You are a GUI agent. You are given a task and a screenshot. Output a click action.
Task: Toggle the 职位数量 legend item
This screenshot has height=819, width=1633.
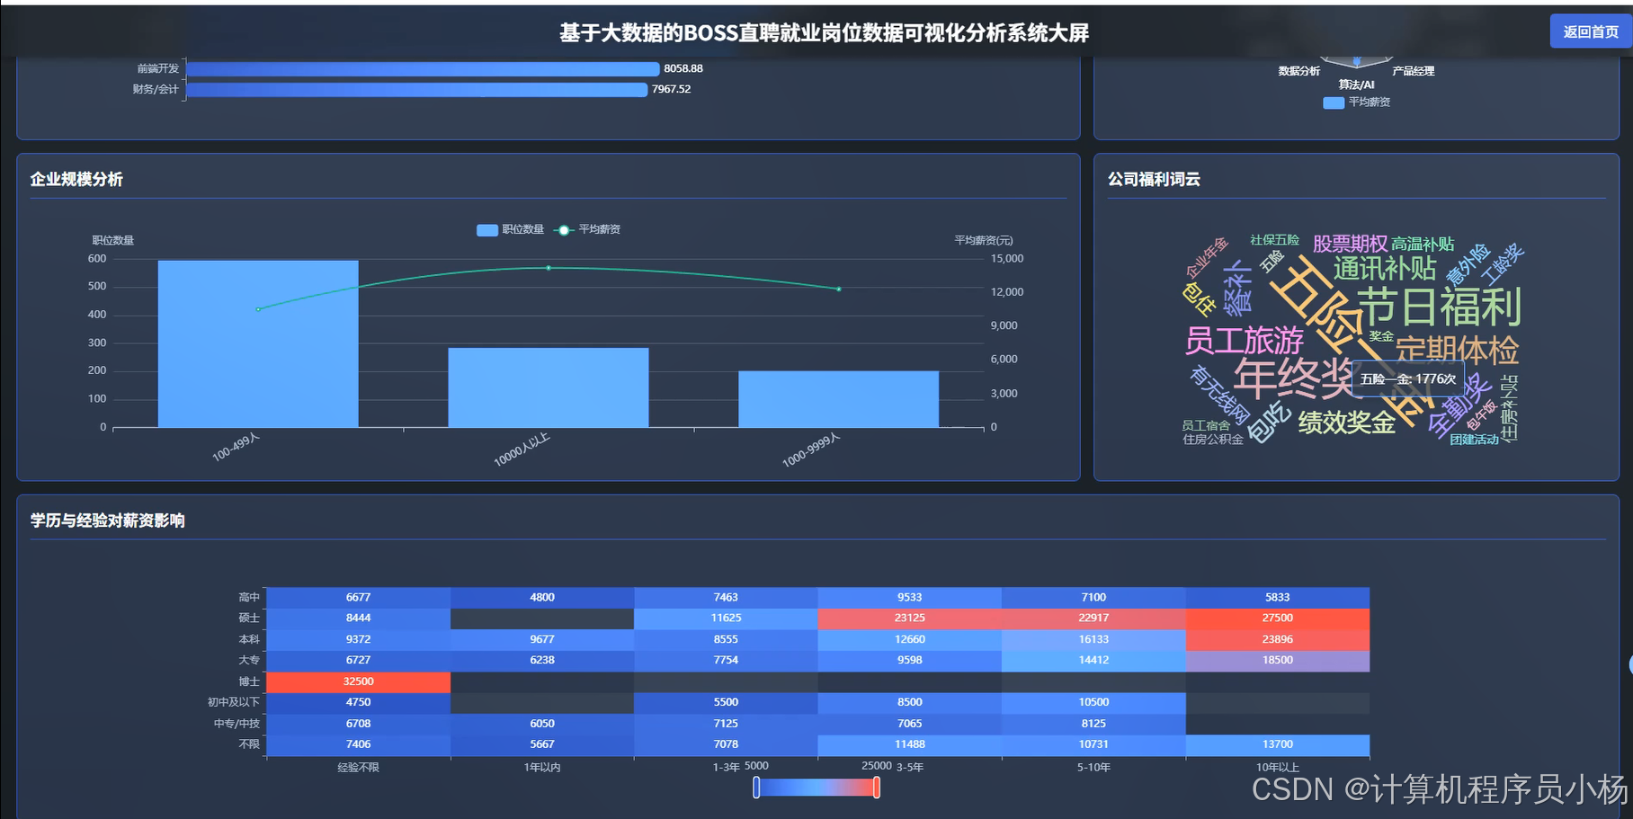[510, 230]
